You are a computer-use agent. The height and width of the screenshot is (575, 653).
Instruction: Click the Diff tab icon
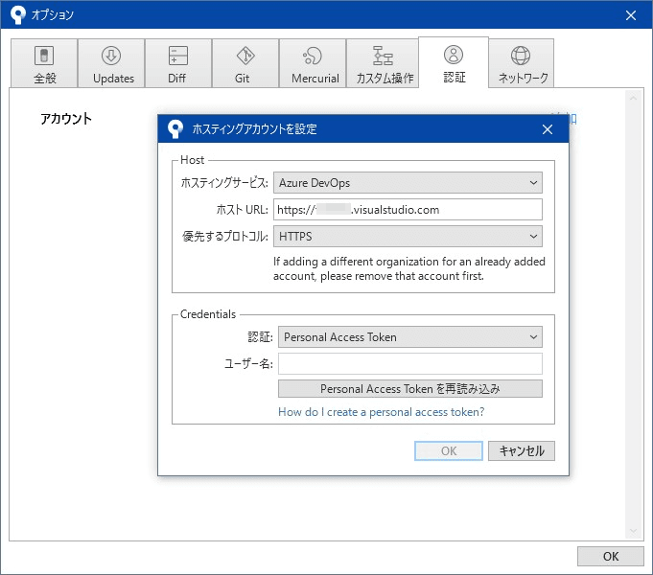pos(177,56)
